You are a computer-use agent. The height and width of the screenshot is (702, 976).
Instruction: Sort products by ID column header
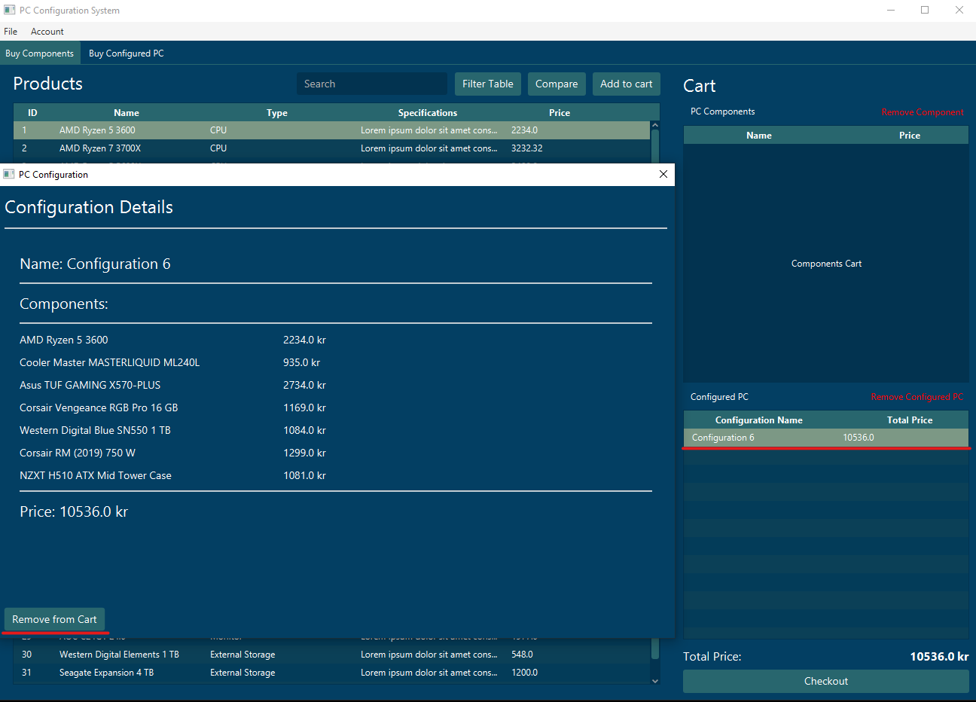point(32,112)
